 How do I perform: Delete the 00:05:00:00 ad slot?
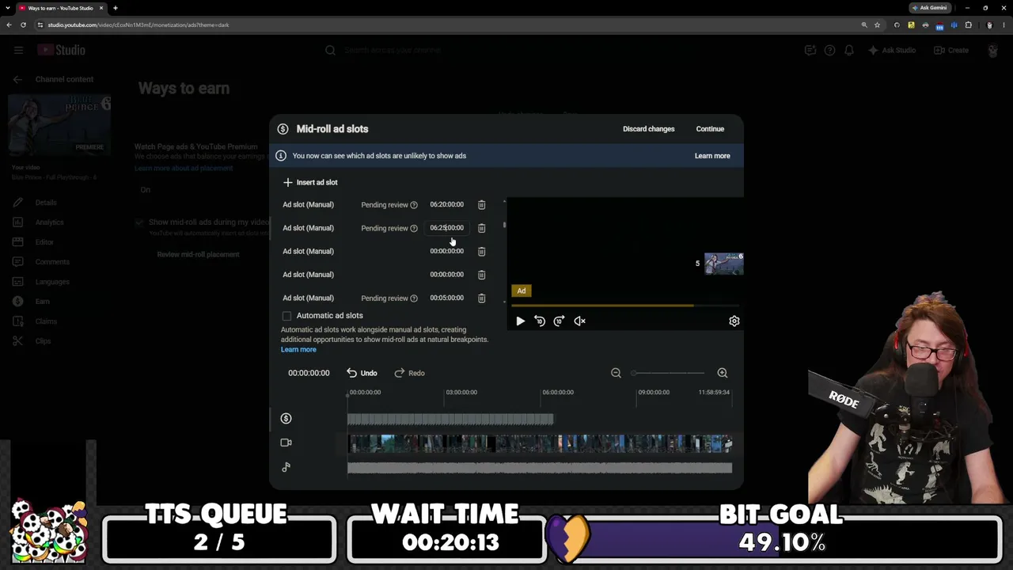point(481,298)
